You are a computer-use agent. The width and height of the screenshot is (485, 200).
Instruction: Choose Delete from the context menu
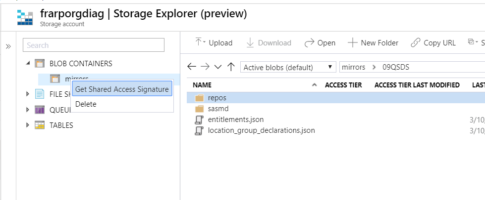pos(86,104)
